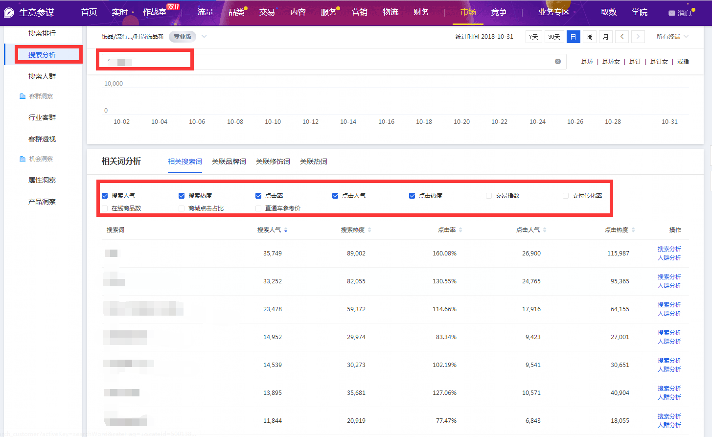Sort by 搜索热度 sort arrows

369,230
